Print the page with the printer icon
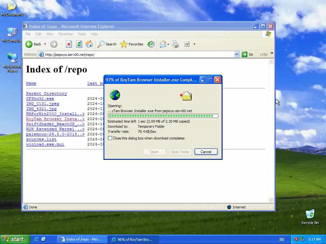Viewport: 326px width, 244px height. coord(175,44)
